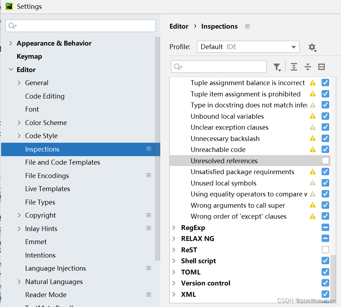This screenshot has width=341, height=307.
Task: Open the Keymap settings page
Action: (x=29, y=57)
